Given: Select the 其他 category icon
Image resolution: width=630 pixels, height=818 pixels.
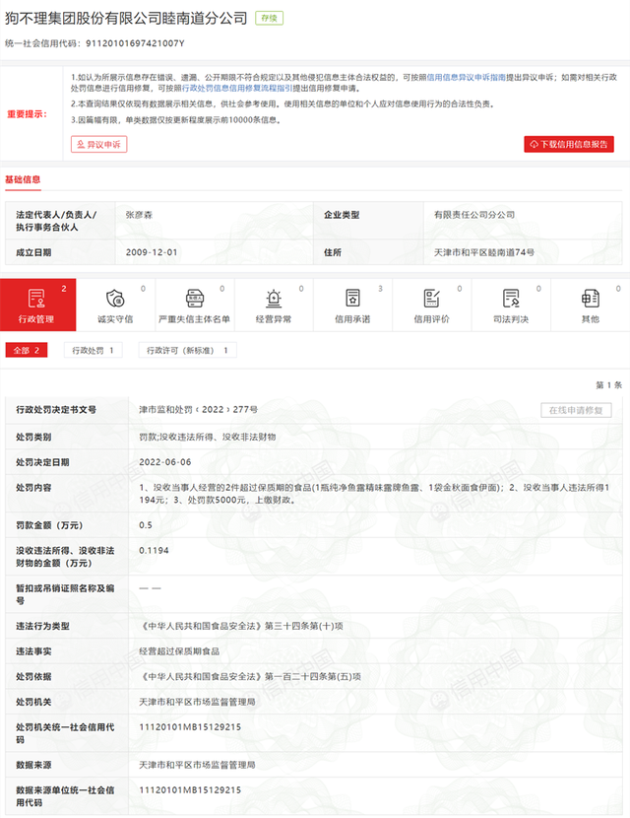Looking at the screenshot, I should [591, 299].
